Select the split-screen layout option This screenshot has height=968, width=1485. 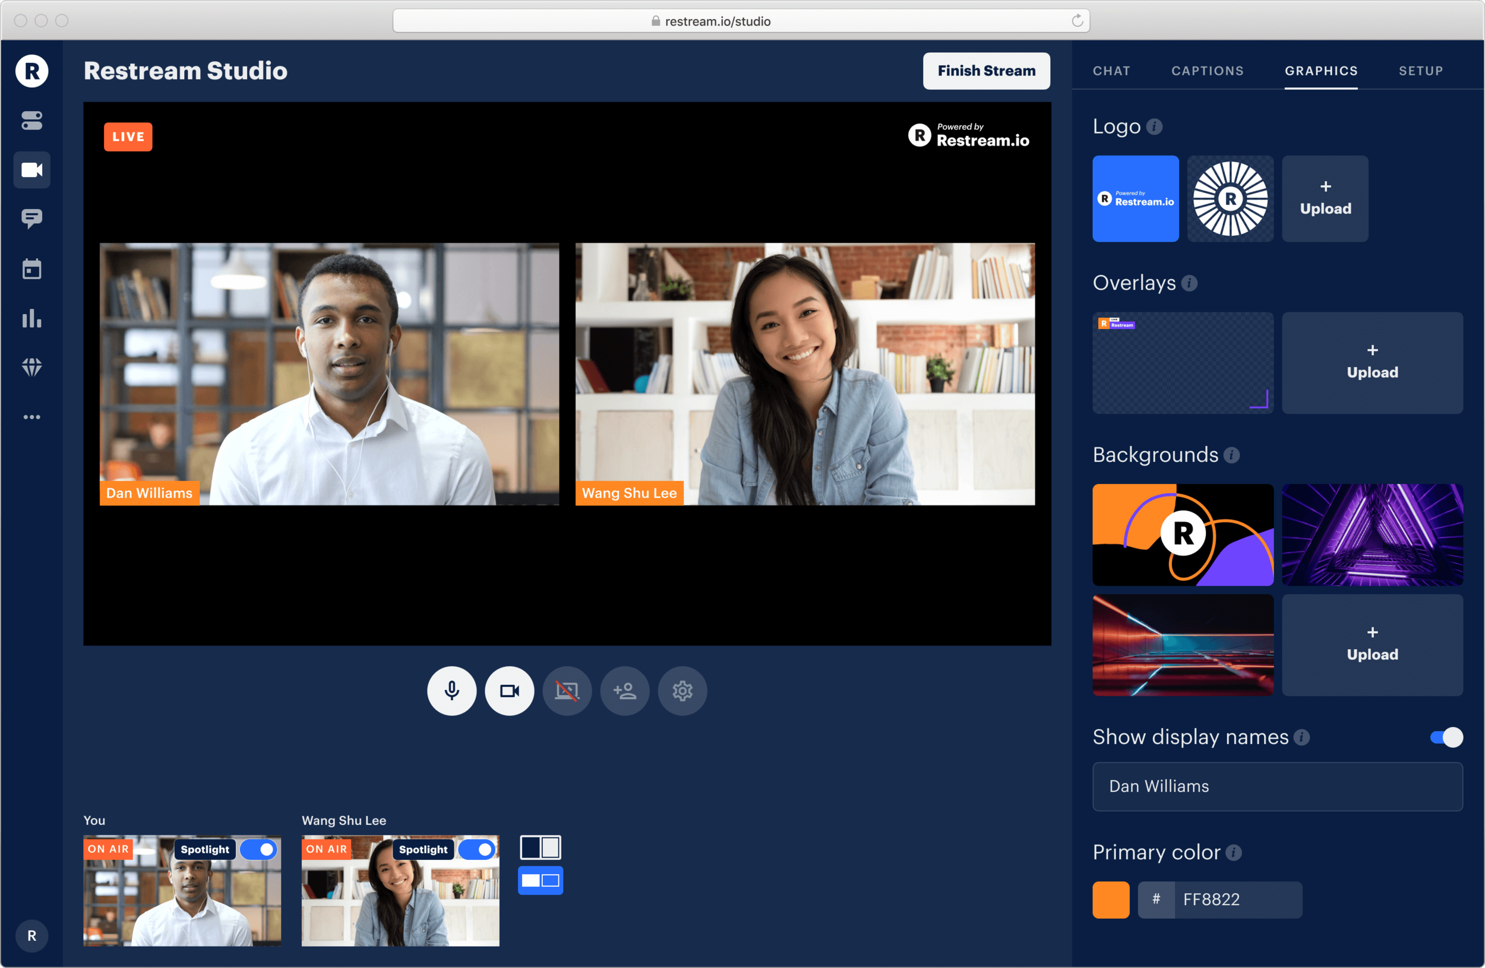click(x=541, y=847)
